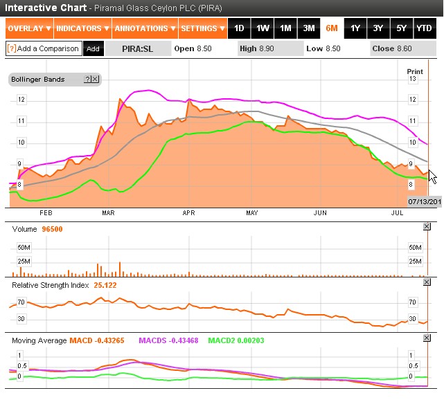The height and width of the screenshot is (402, 444).
Task: Click the MACD -0.43265 legend label
Action: tap(97, 340)
